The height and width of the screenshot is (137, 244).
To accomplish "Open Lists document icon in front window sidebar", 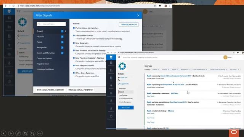I will tap(111, 78).
